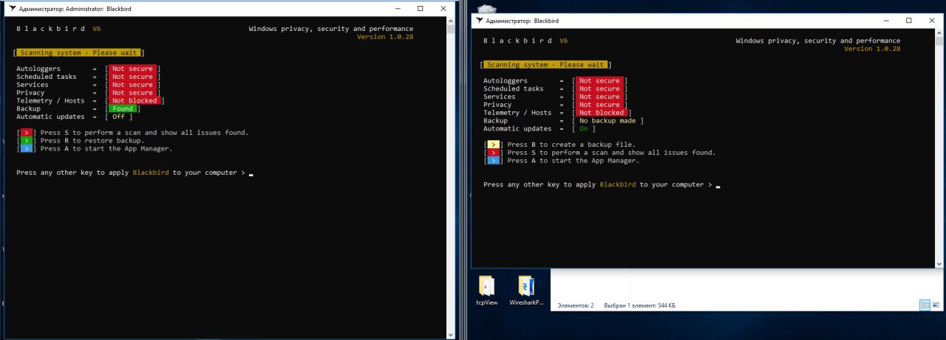Click the green Backup Found badge
Screen dimensions: 946x340
[123, 108]
